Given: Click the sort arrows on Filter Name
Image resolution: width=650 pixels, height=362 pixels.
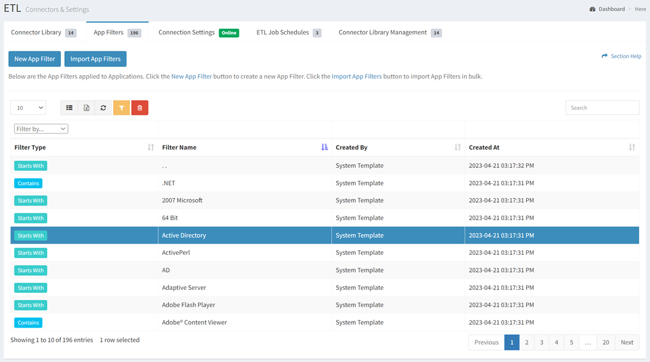Looking at the screenshot, I should [325, 146].
